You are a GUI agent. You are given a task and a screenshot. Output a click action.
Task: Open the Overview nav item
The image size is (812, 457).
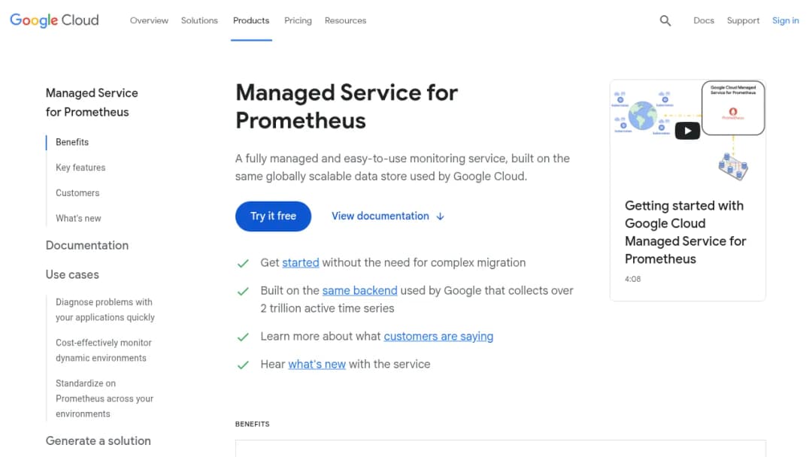click(x=149, y=21)
